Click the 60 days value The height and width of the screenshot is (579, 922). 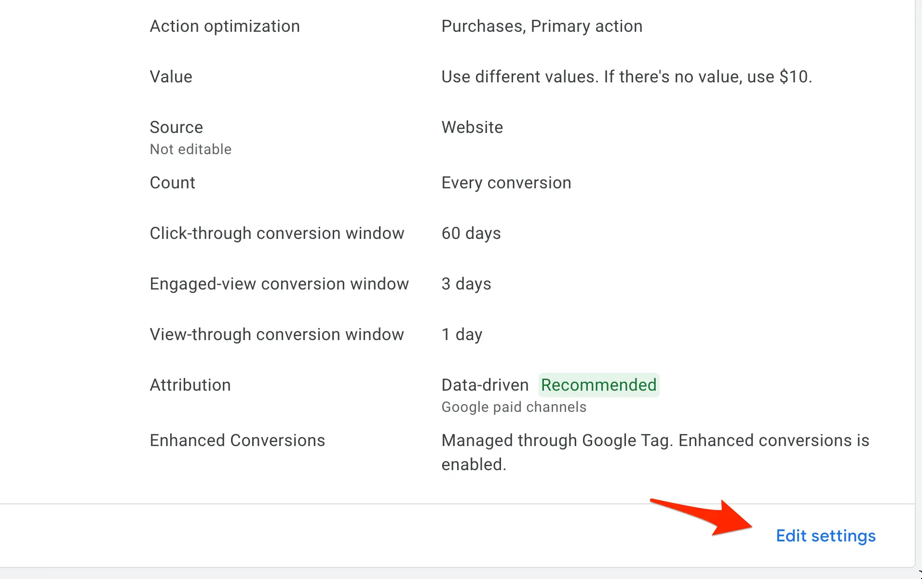tap(471, 233)
